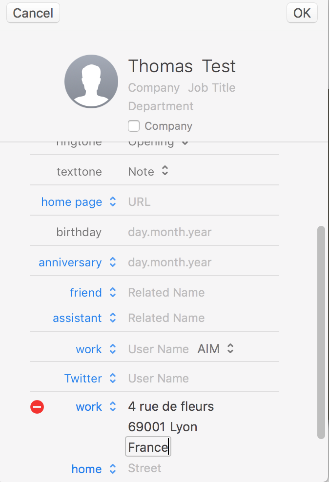Toggle the Company checkbox

coord(134,126)
